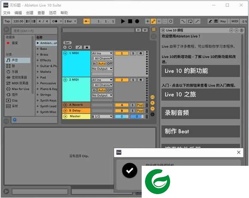This screenshot has height=198, width=249.
Task: Click the Punch-In switch icon
Action: point(183,21)
